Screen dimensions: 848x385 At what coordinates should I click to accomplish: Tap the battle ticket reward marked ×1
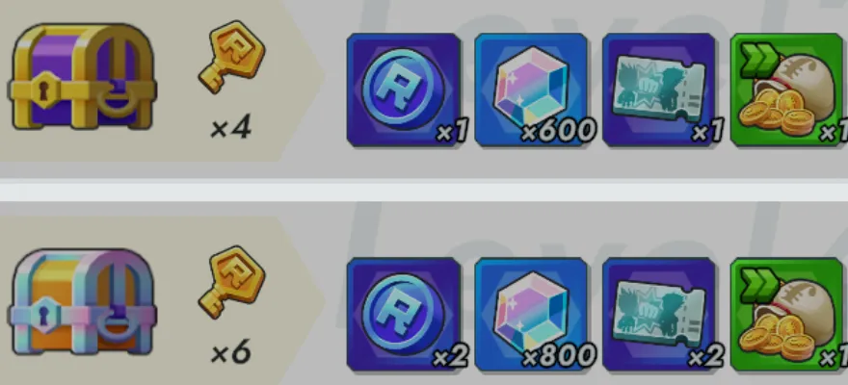659,90
